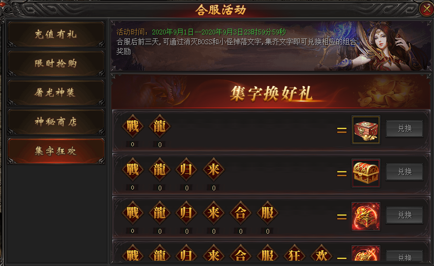Click the red wooden chest reward icon

(x=365, y=130)
